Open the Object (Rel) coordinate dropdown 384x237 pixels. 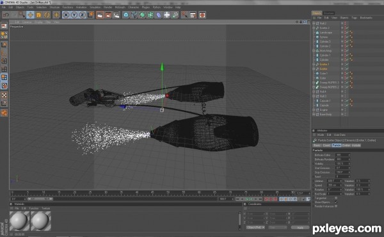coord(255,227)
